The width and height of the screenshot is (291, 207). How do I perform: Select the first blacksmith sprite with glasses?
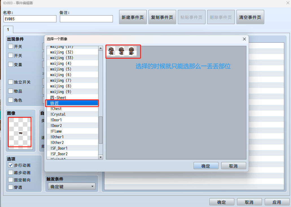click(x=111, y=51)
